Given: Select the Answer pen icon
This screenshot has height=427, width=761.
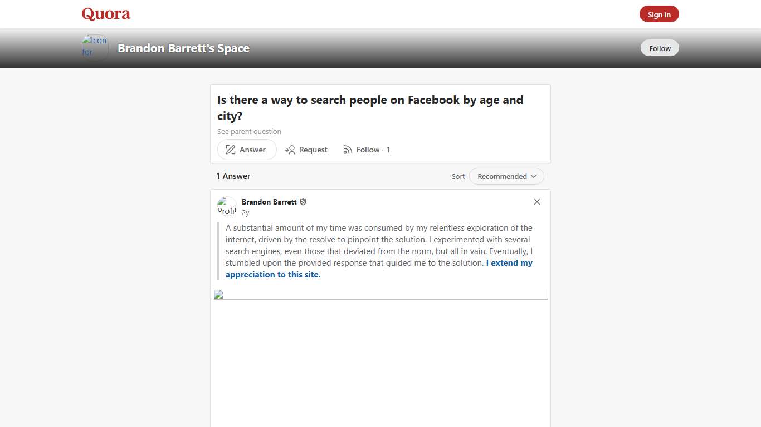Looking at the screenshot, I should (x=230, y=150).
